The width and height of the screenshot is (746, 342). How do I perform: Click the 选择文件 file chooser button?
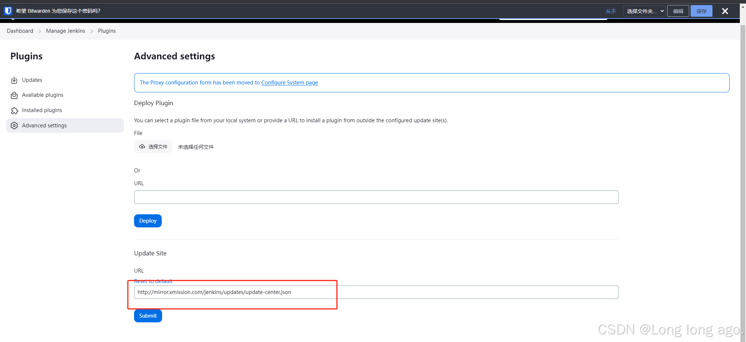pyautogui.click(x=153, y=147)
